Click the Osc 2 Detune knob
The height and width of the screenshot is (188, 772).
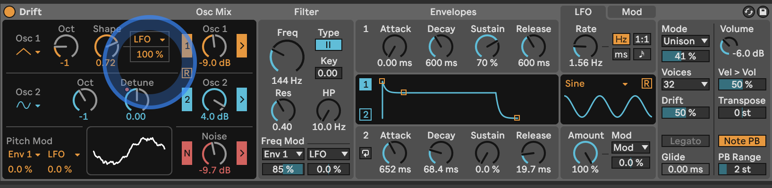[x=137, y=100]
